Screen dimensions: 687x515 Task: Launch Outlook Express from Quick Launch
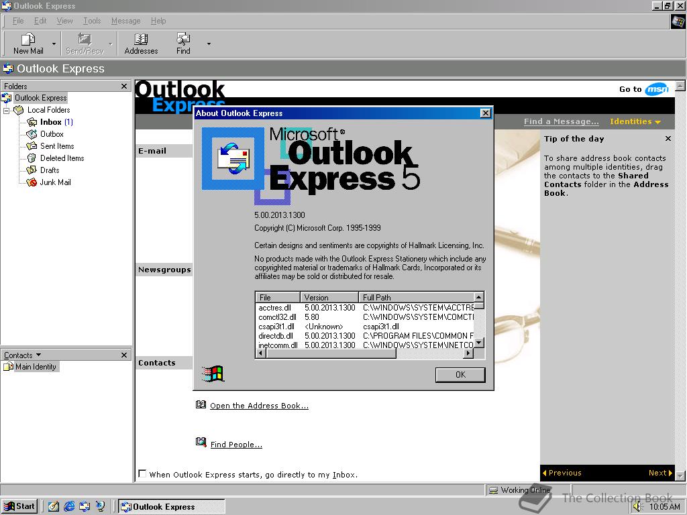click(x=85, y=507)
